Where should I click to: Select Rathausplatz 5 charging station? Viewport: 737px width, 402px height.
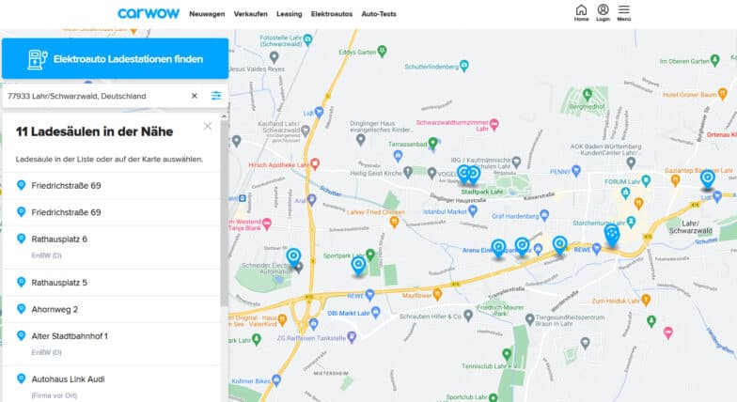111,282
